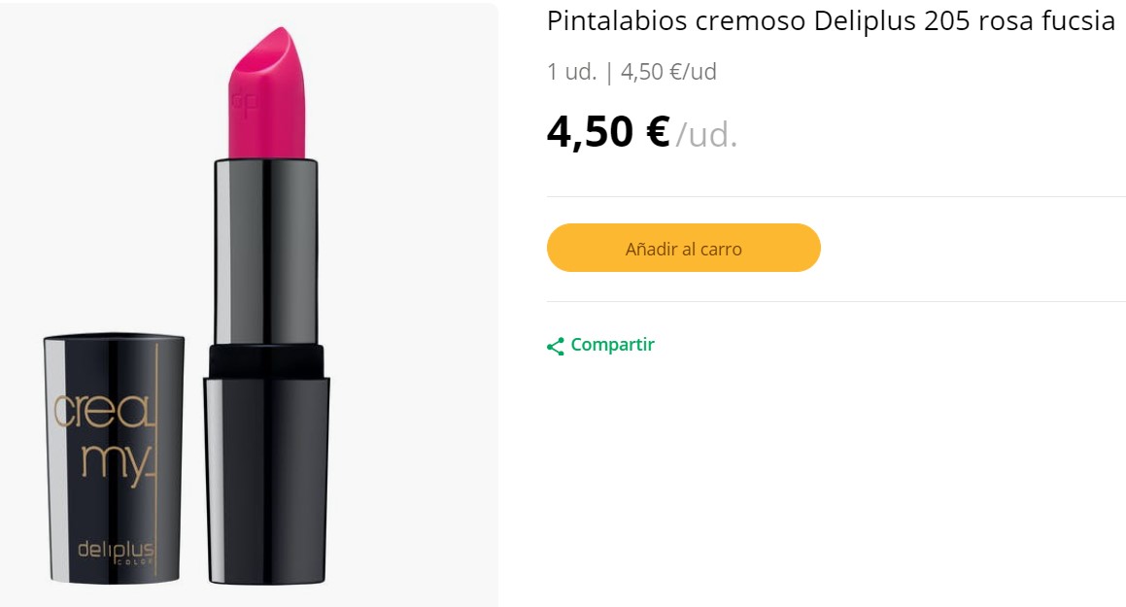This screenshot has height=607, width=1126.
Task: Click the "1 ud." quantity text
Action: [x=571, y=72]
